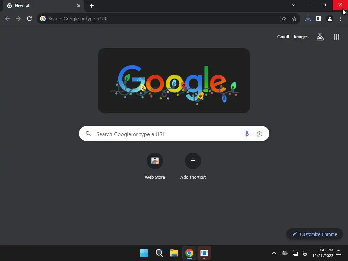The image size is (348, 261).
Task: Open the Windows Start menu
Action: (x=144, y=253)
